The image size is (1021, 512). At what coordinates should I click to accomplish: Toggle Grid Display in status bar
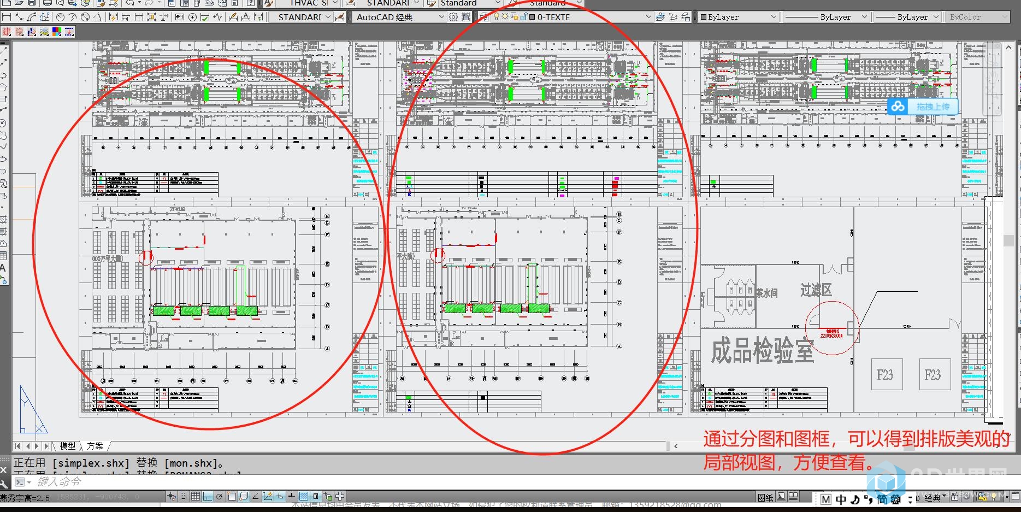click(x=196, y=496)
